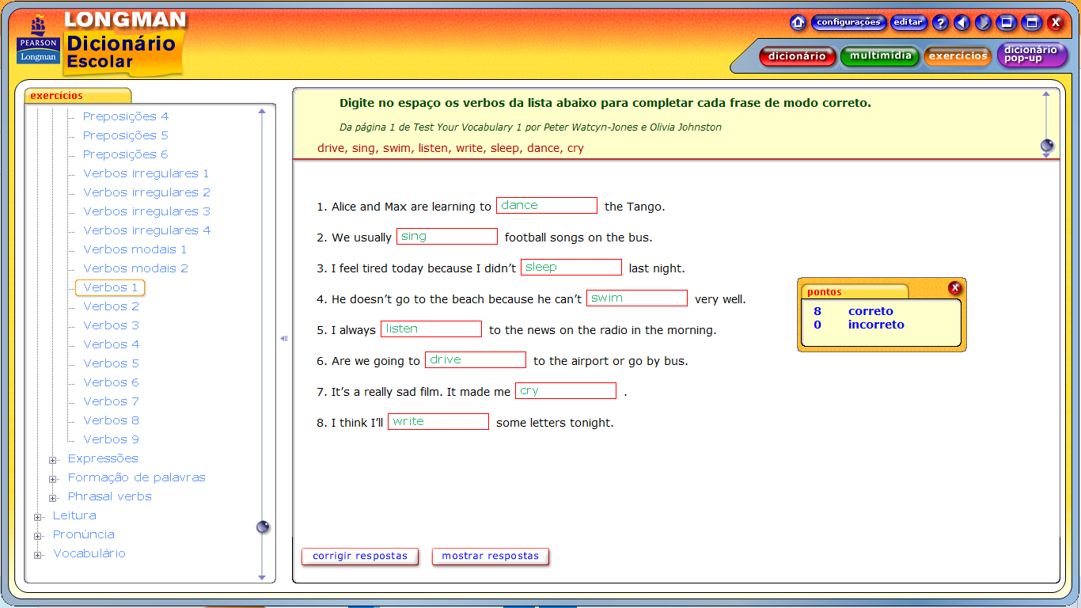
Task: Select Verbos irregulares 4 exercise
Action: (x=146, y=230)
